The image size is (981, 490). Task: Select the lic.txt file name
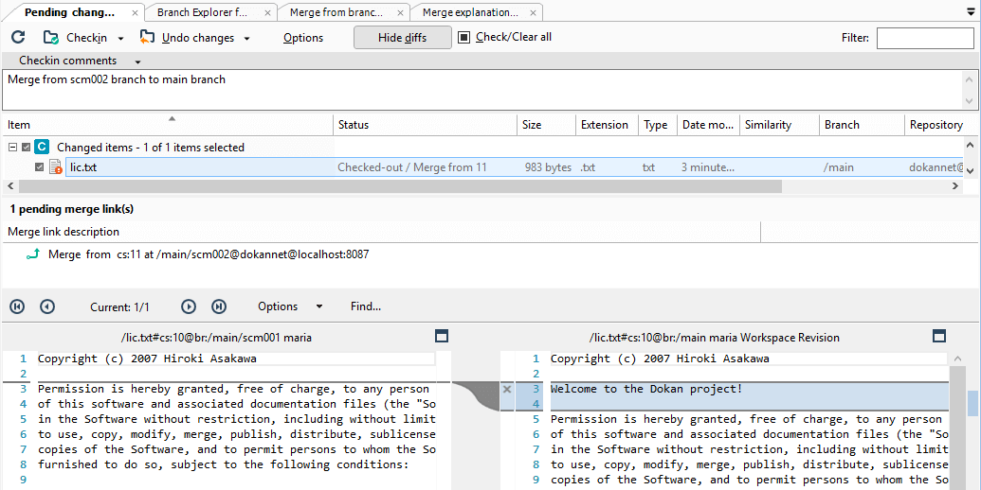(83, 167)
